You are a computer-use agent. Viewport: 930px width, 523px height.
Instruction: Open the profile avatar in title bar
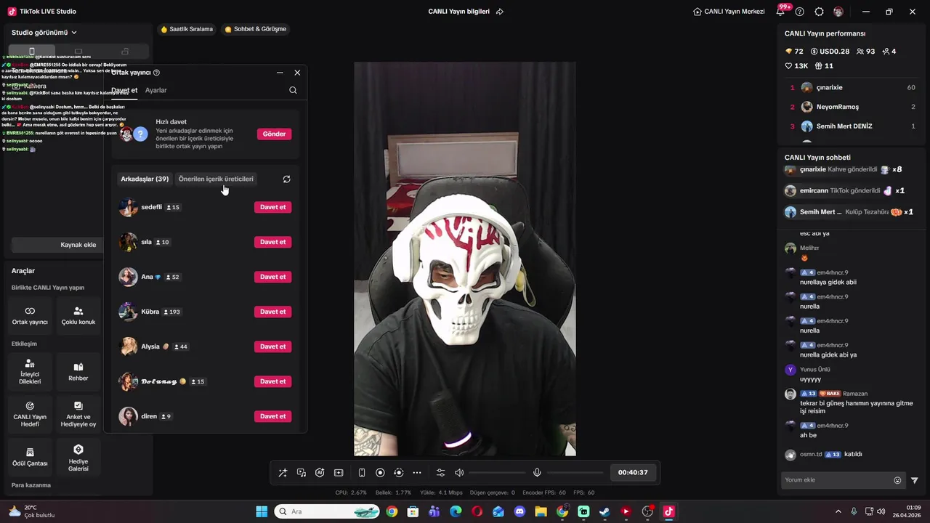tap(838, 12)
